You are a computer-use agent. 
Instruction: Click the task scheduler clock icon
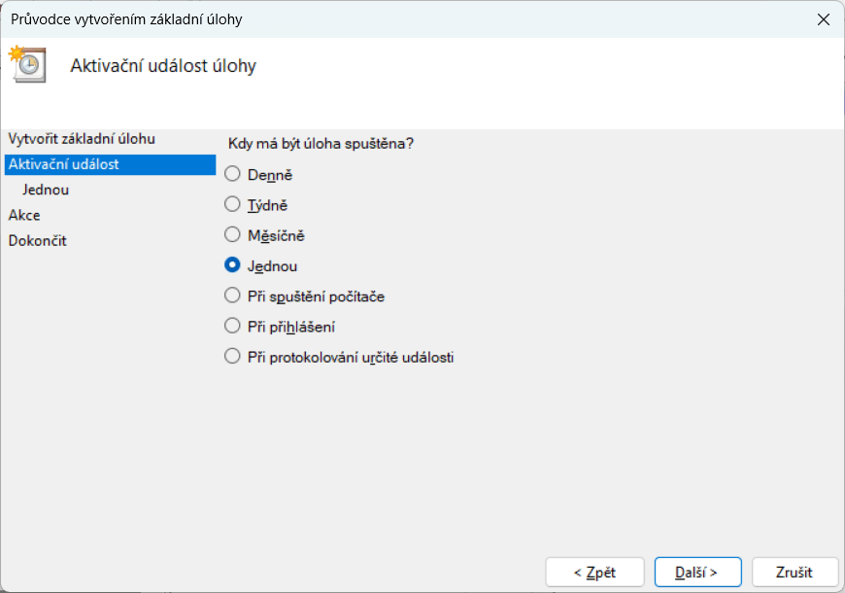(27, 63)
